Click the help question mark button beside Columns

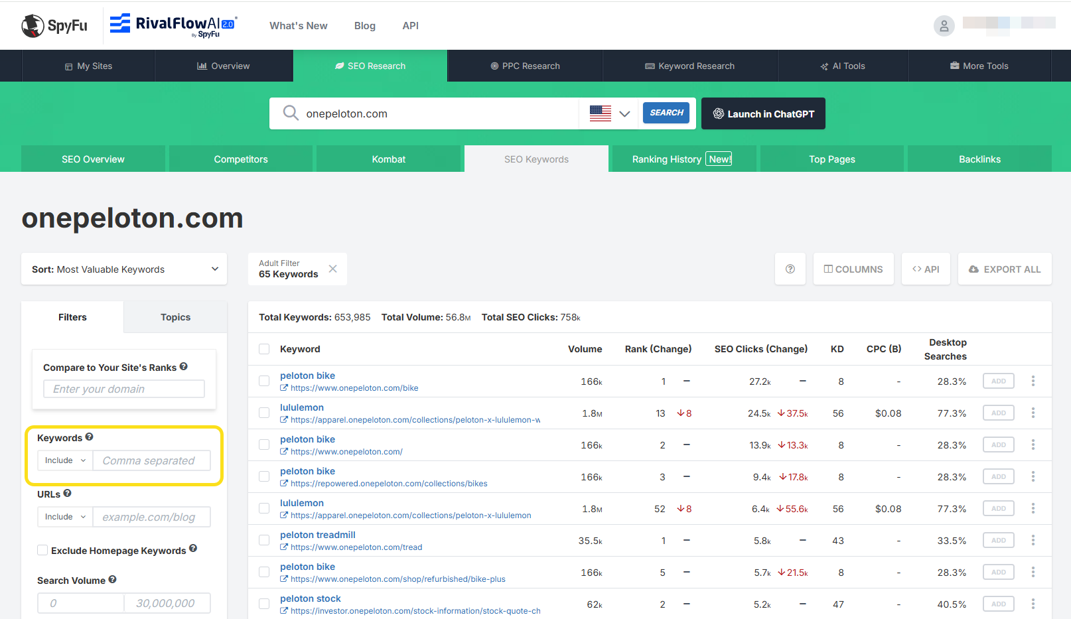click(x=790, y=269)
